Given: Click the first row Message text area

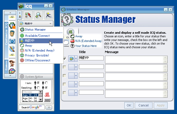Looking at the screenshot, I should [134, 60].
